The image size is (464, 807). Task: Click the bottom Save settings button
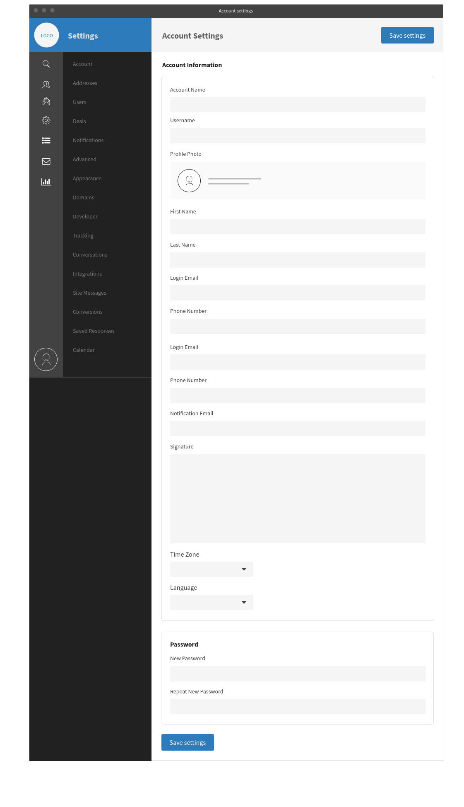click(x=188, y=742)
